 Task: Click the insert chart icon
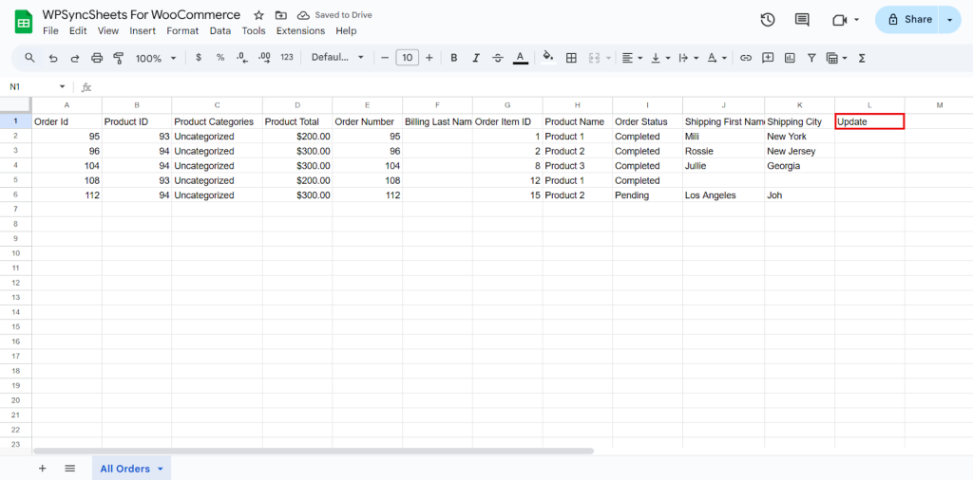click(x=790, y=58)
